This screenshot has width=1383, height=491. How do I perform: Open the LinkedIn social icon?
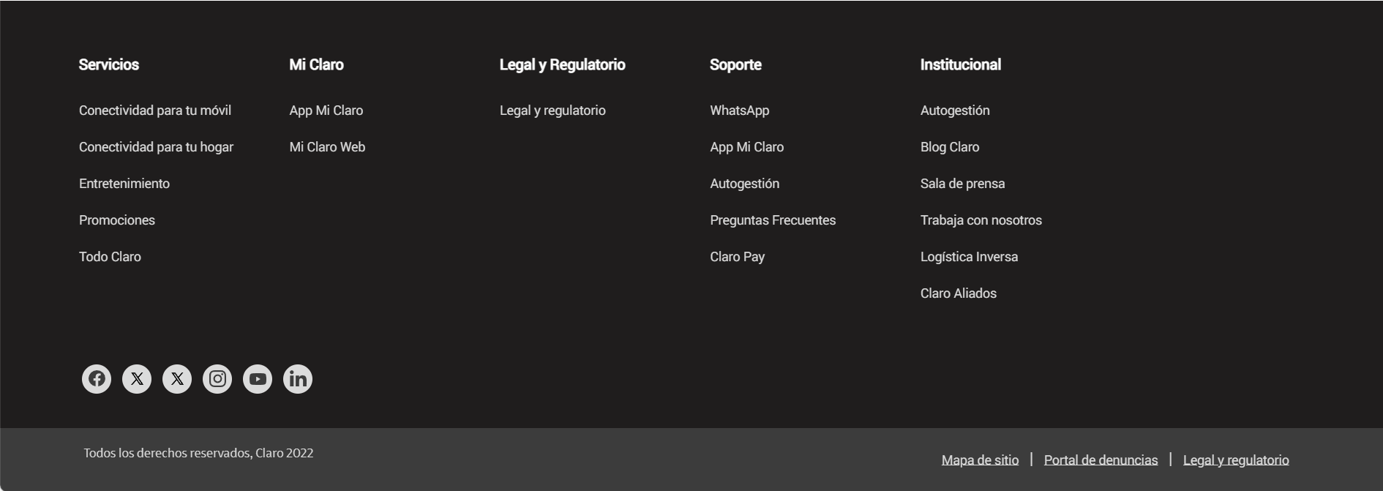pyautogui.click(x=298, y=379)
